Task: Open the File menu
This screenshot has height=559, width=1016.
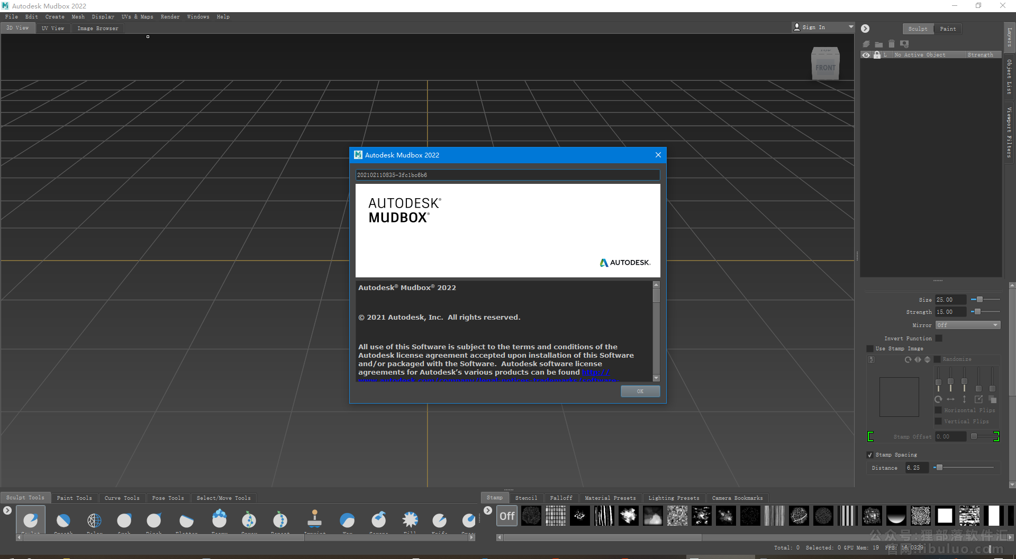Action: pyautogui.click(x=11, y=17)
